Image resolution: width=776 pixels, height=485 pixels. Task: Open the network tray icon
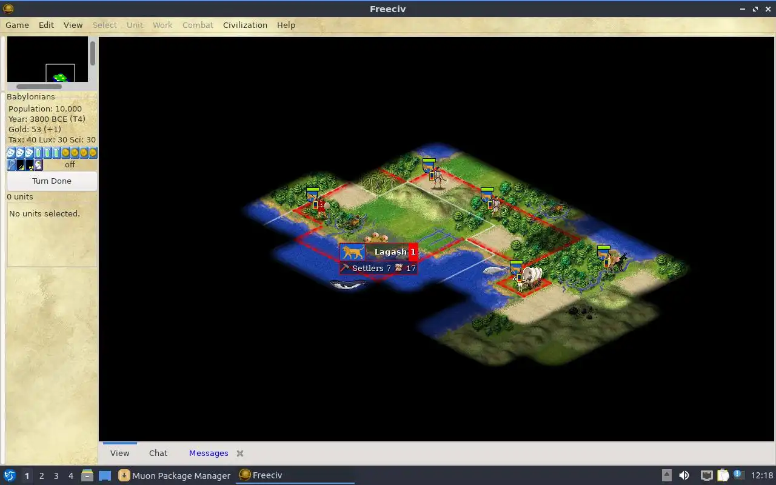(706, 475)
